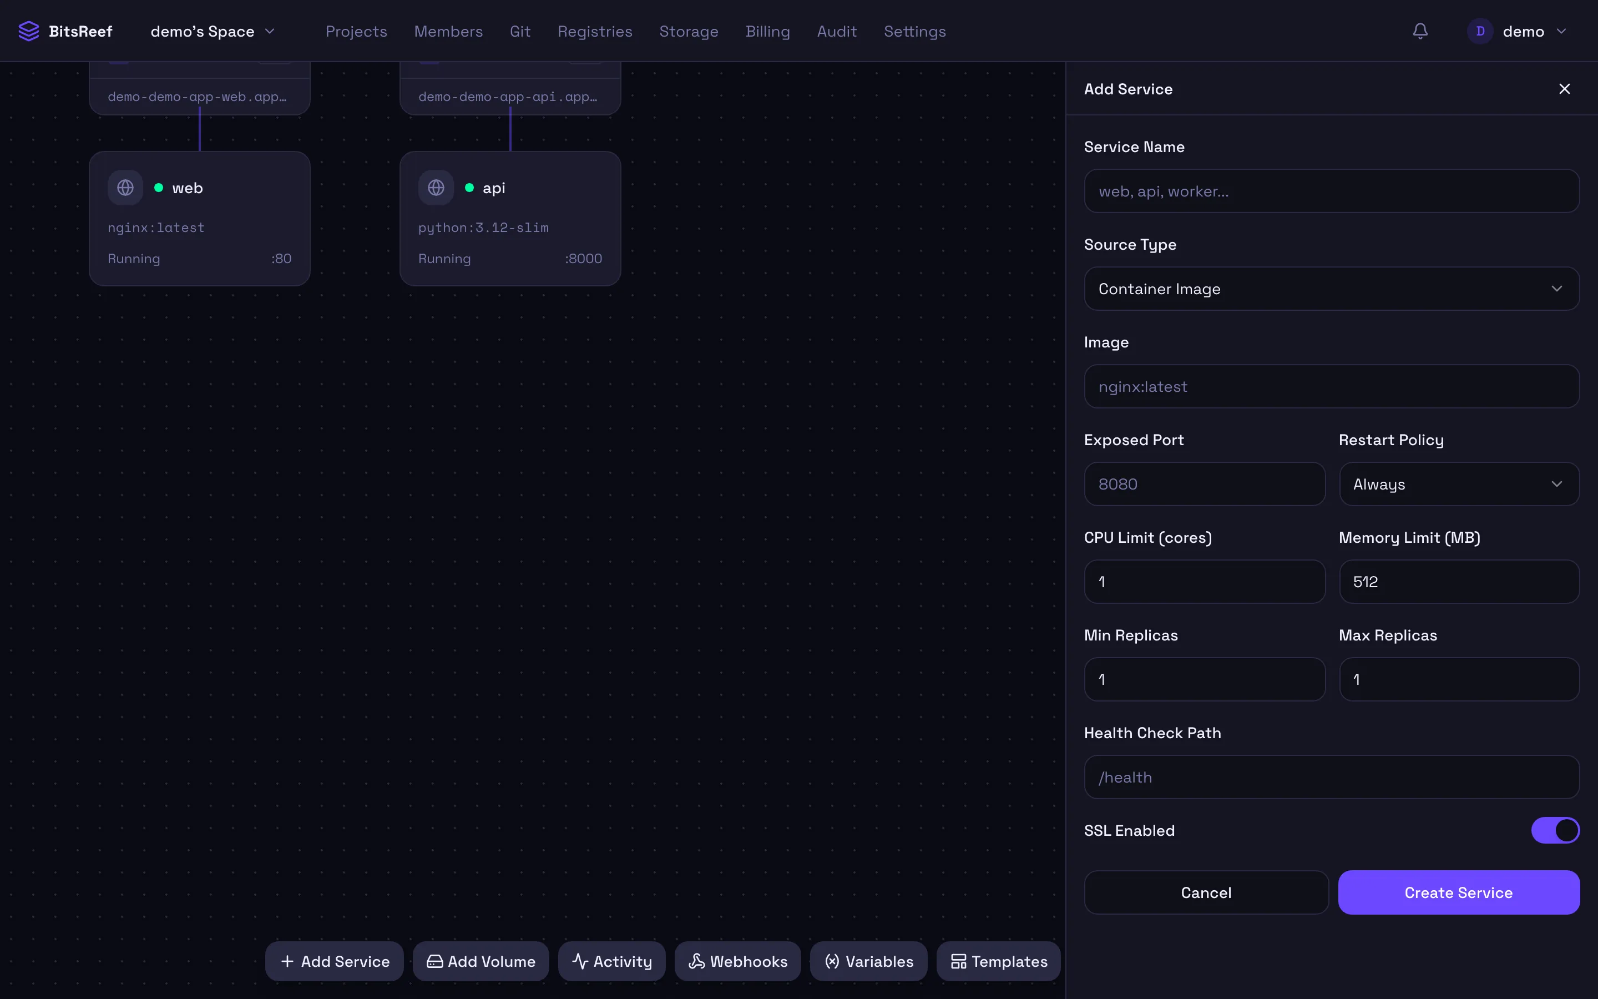Click the python:3.12-slim image text
Screen dimensions: 1598x999
483,228
